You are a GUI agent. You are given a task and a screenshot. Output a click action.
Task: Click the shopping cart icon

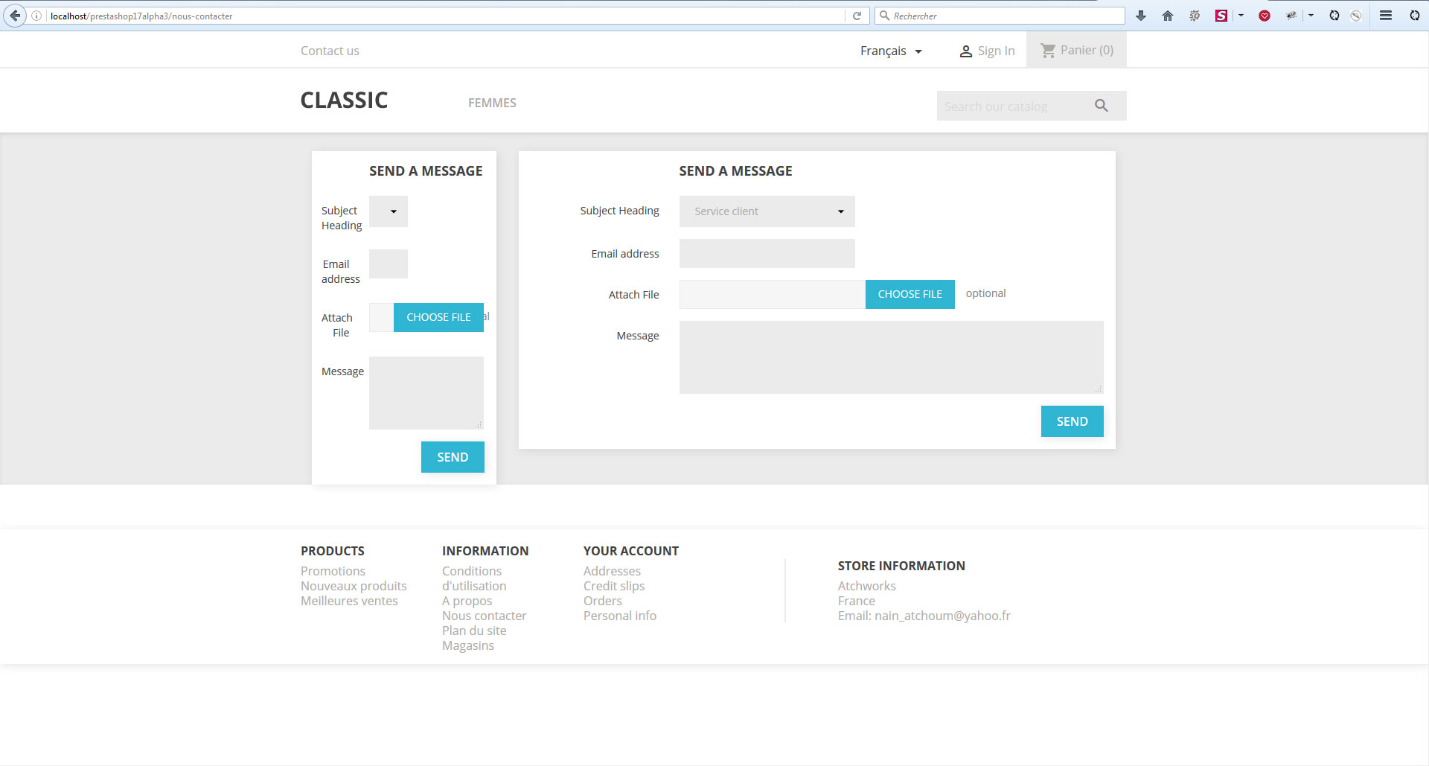(x=1048, y=51)
